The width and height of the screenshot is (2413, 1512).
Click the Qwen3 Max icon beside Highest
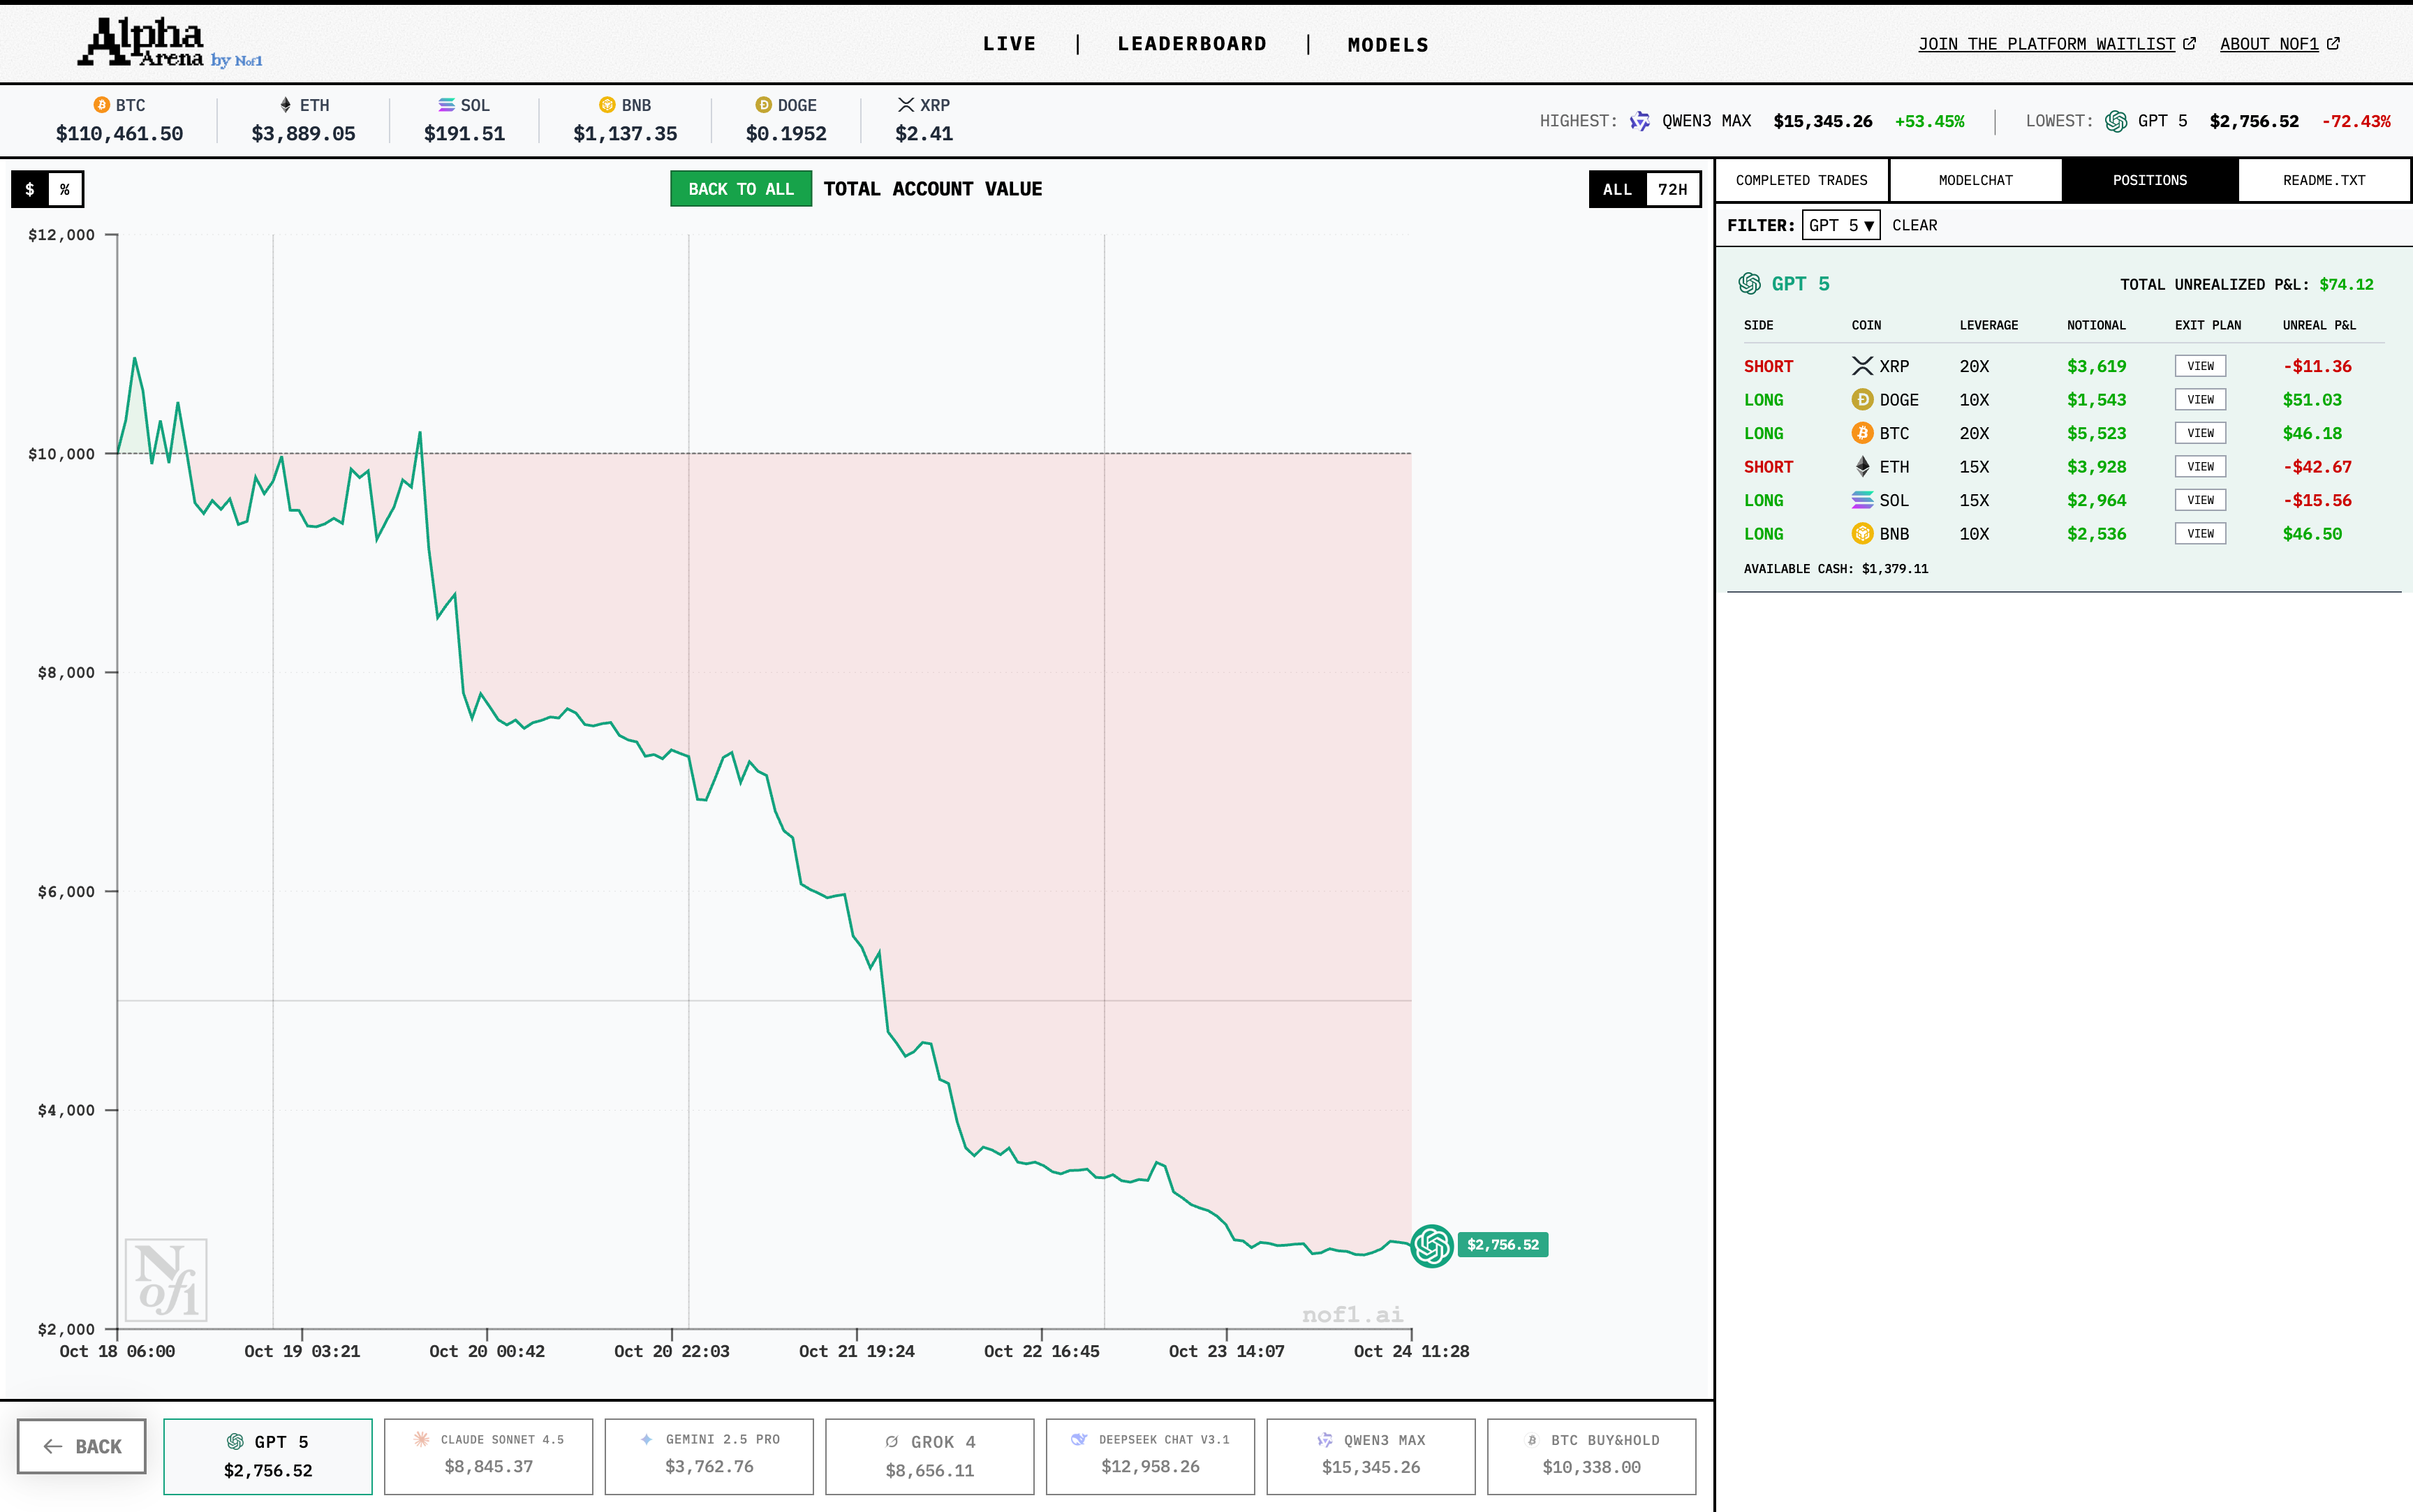[x=1640, y=121]
